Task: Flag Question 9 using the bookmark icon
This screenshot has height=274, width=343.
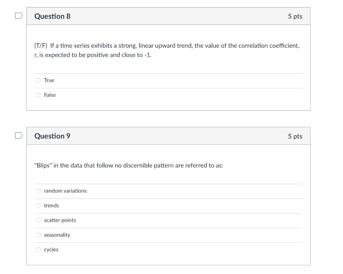Action: click(19, 135)
